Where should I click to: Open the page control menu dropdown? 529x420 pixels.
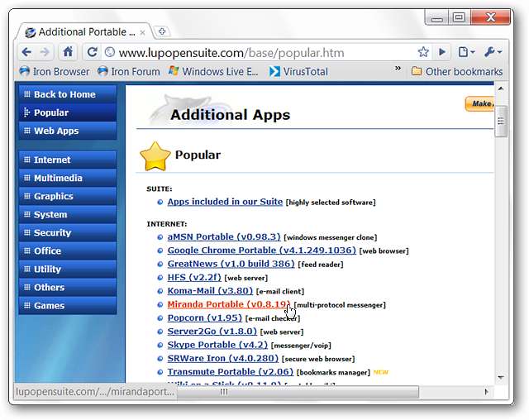point(467,51)
